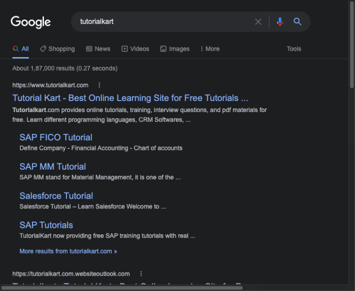Open options menu beside tutorialkart.com URL

(99, 85)
